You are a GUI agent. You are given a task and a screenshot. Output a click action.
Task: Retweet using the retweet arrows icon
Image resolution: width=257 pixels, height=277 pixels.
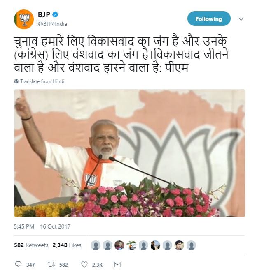tap(51, 264)
